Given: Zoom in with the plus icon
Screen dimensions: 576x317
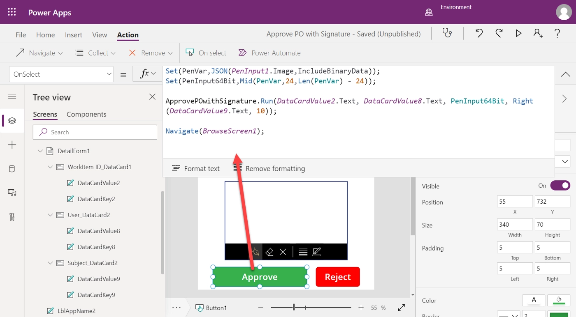Looking at the screenshot, I should point(361,308).
